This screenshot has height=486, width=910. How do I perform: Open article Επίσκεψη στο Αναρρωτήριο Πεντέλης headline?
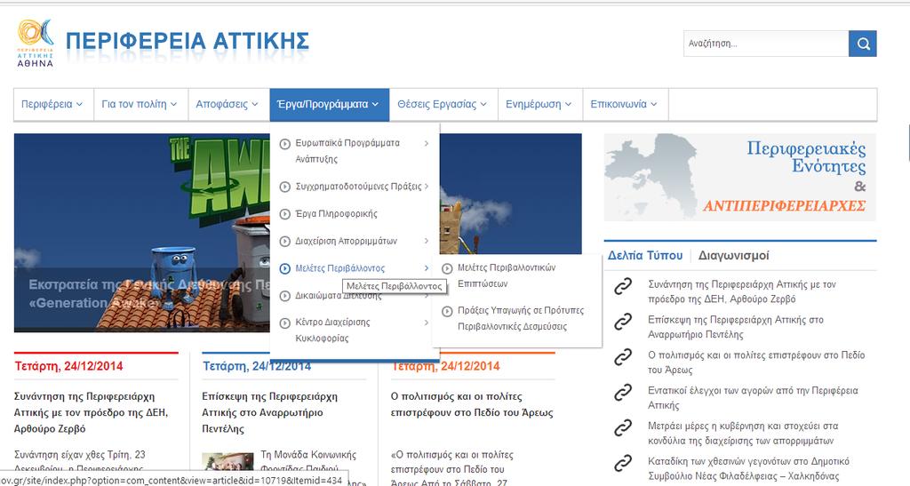[270, 413]
